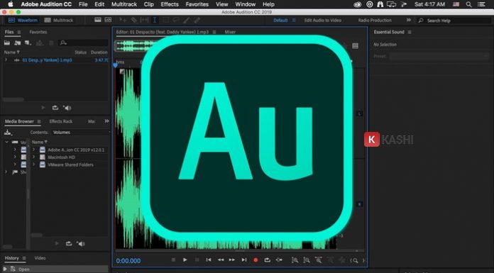Click the Stop button in editor transport

point(173,260)
